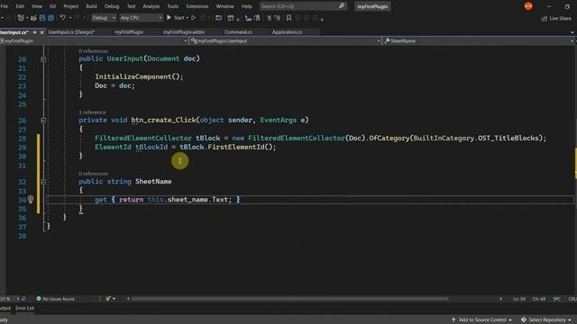Switch to the myFirstPlugin.addin tab
Viewport: 577px width, 324px height.
[x=184, y=32]
